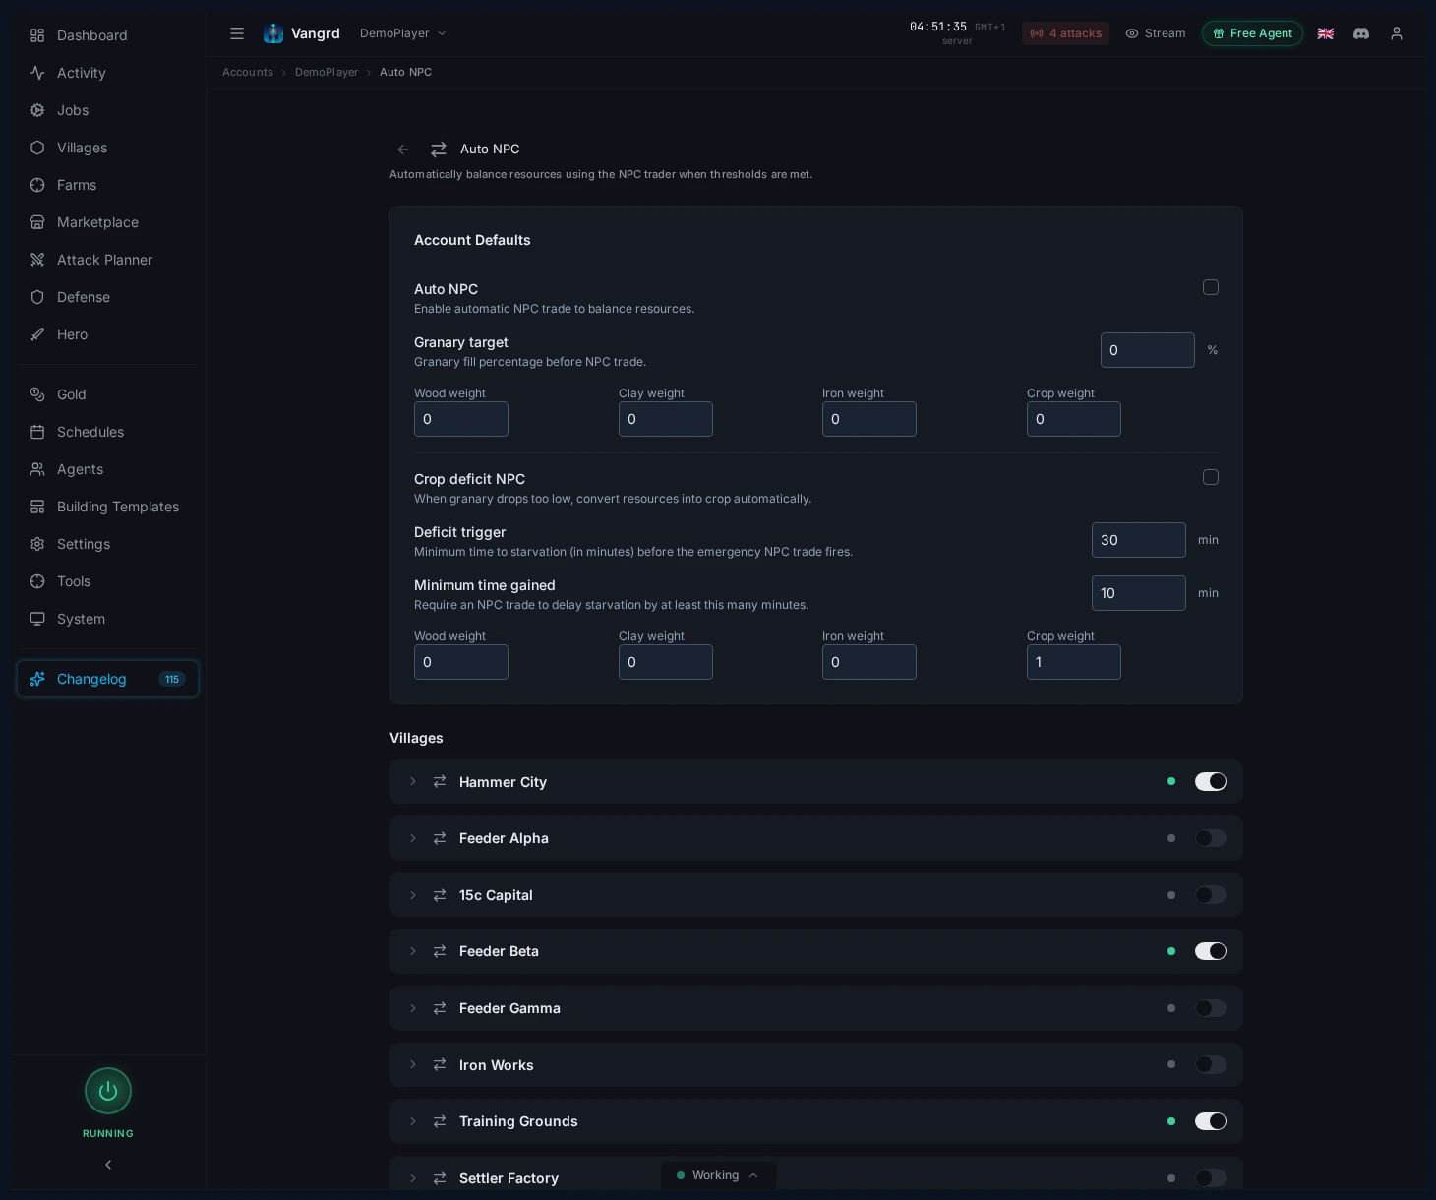Open the Schedules page

coord(90,432)
